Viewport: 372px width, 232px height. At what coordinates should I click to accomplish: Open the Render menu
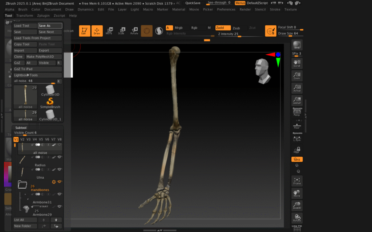245,9
